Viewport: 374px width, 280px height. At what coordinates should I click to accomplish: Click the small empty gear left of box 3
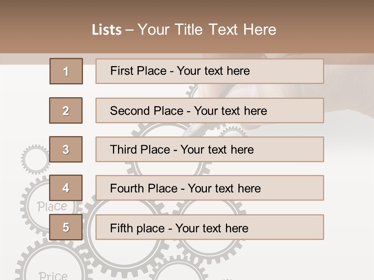pyautogui.click(x=35, y=159)
